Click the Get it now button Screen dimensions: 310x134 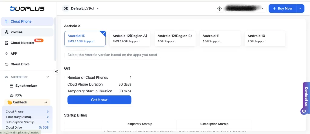click(x=99, y=100)
